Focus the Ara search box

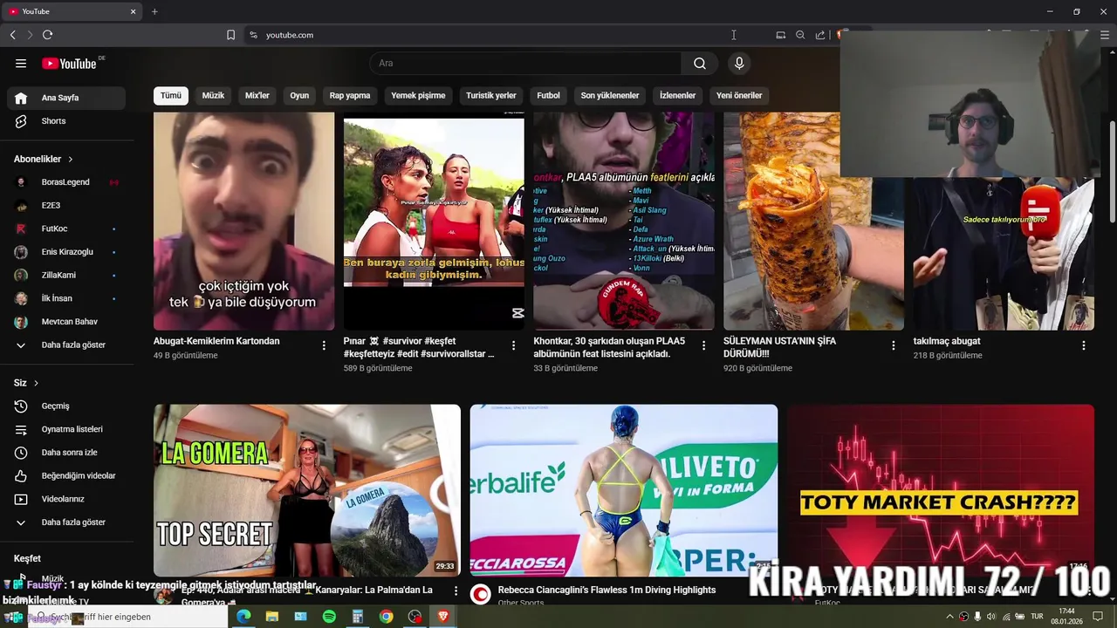(525, 63)
